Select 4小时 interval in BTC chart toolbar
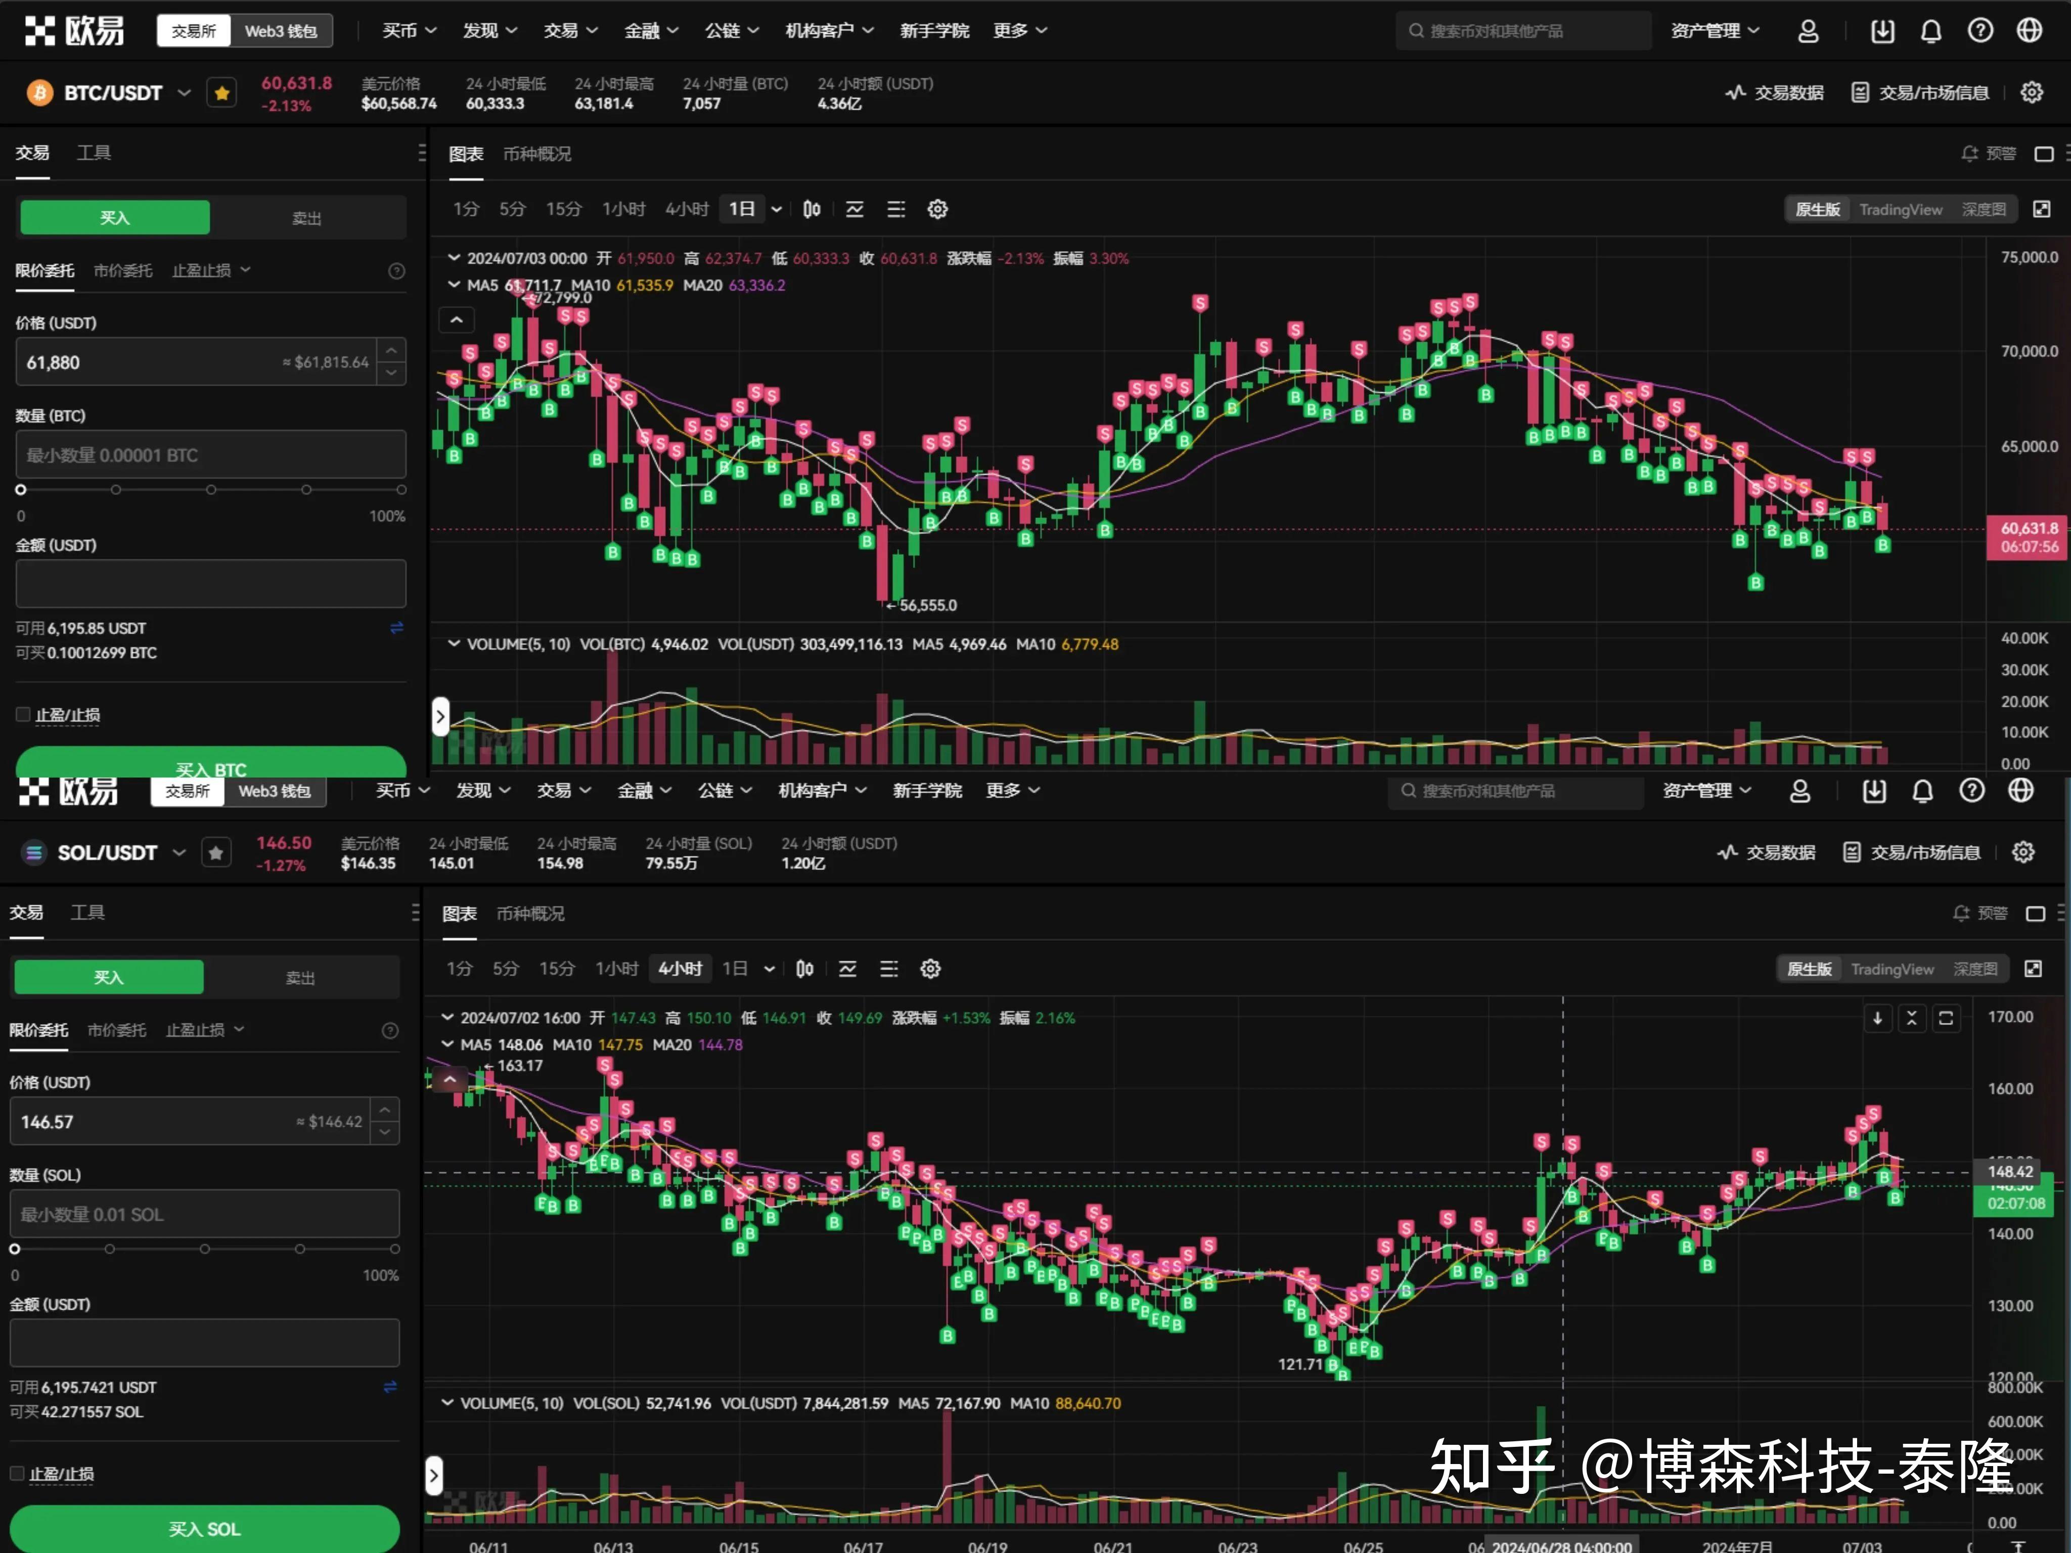Screen dimensions: 2071x1553 tap(686, 209)
